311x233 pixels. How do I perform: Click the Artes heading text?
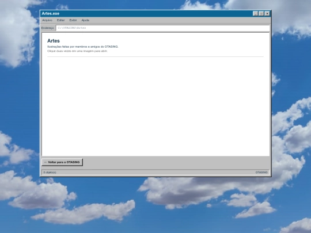pyautogui.click(x=54, y=41)
